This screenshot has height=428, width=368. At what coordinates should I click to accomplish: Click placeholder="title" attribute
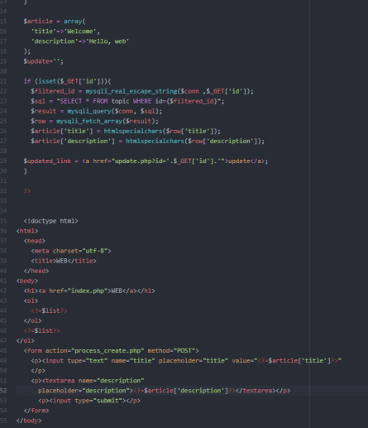(194, 361)
